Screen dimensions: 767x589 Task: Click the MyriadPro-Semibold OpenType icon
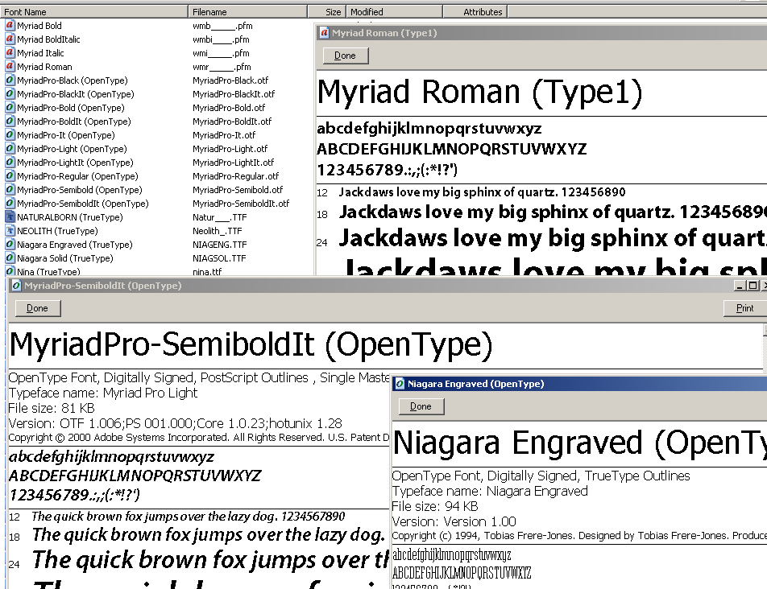pos(10,190)
